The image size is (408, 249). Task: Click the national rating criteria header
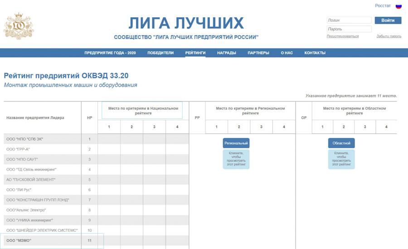point(143,111)
